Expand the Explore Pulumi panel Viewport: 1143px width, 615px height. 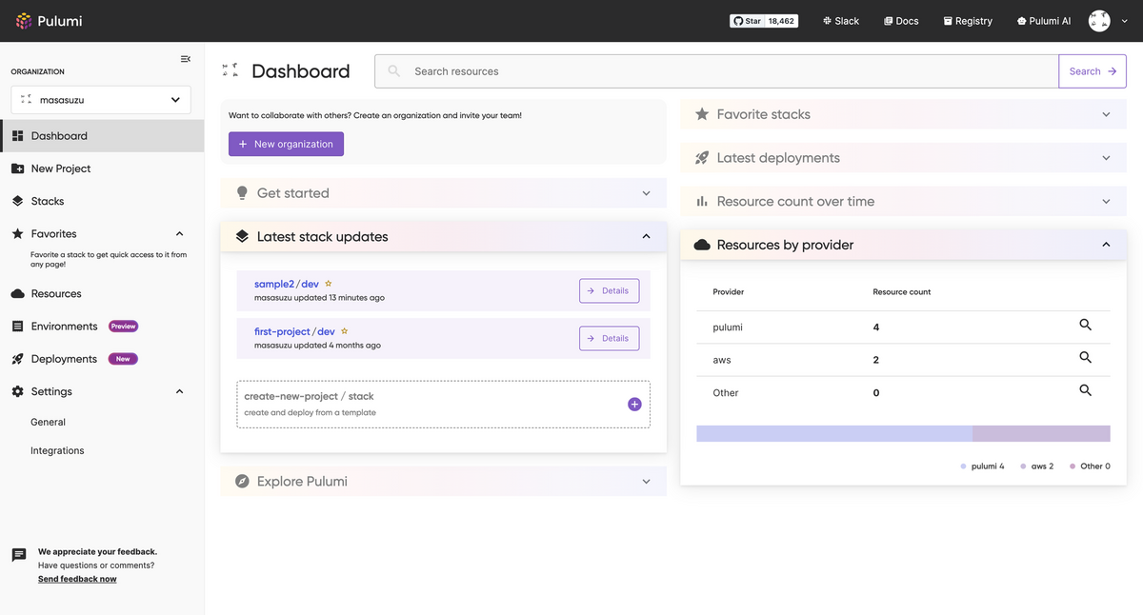click(x=646, y=482)
